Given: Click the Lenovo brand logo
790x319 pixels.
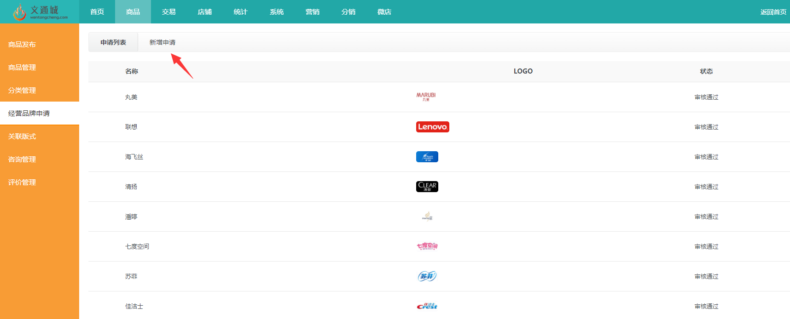Looking at the screenshot, I should click(x=433, y=127).
